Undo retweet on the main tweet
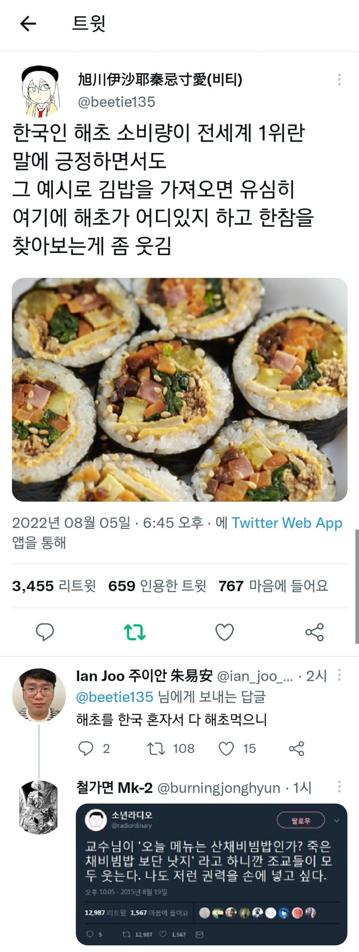This screenshot has width=359, height=952. click(x=134, y=632)
